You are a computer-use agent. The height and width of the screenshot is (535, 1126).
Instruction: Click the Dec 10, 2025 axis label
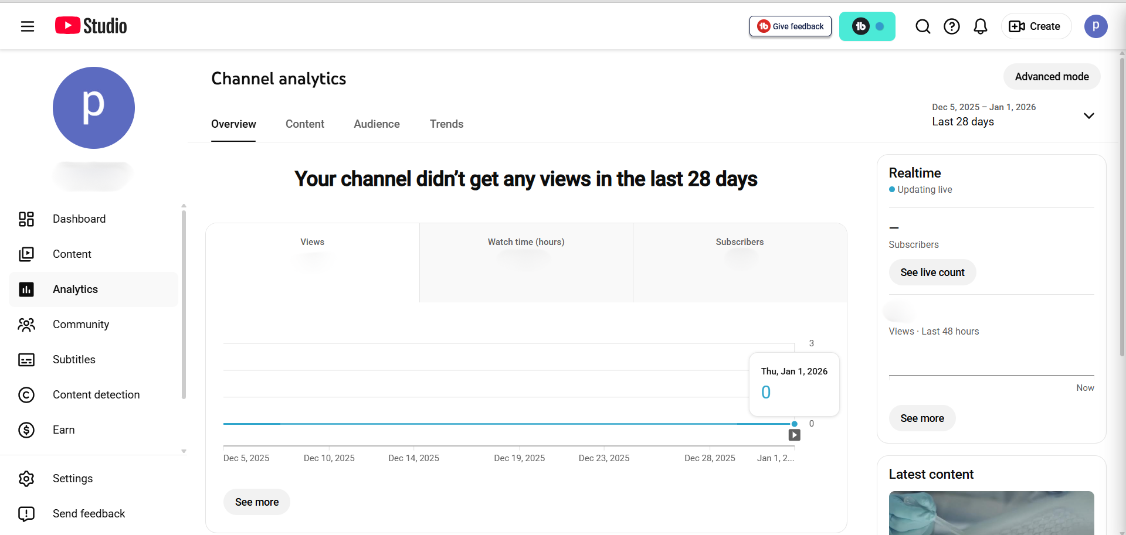pyautogui.click(x=329, y=458)
